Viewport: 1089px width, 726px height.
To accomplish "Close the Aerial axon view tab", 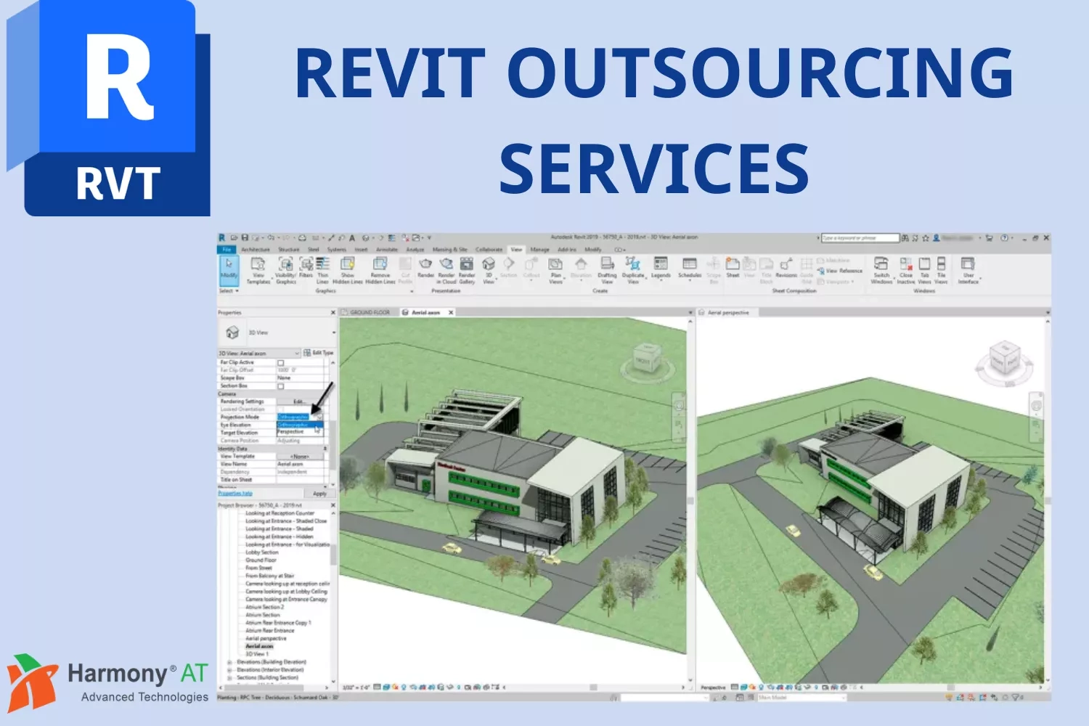I will (x=451, y=312).
